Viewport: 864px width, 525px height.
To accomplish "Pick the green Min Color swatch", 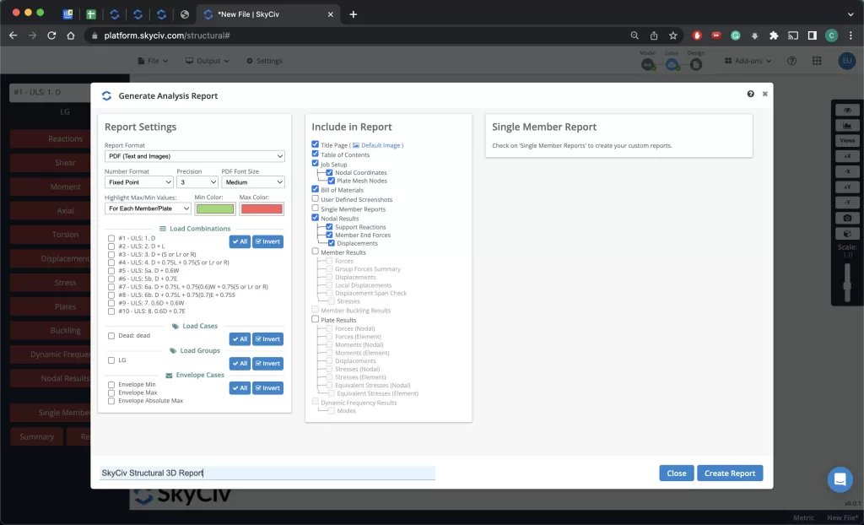I will point(215,209).
